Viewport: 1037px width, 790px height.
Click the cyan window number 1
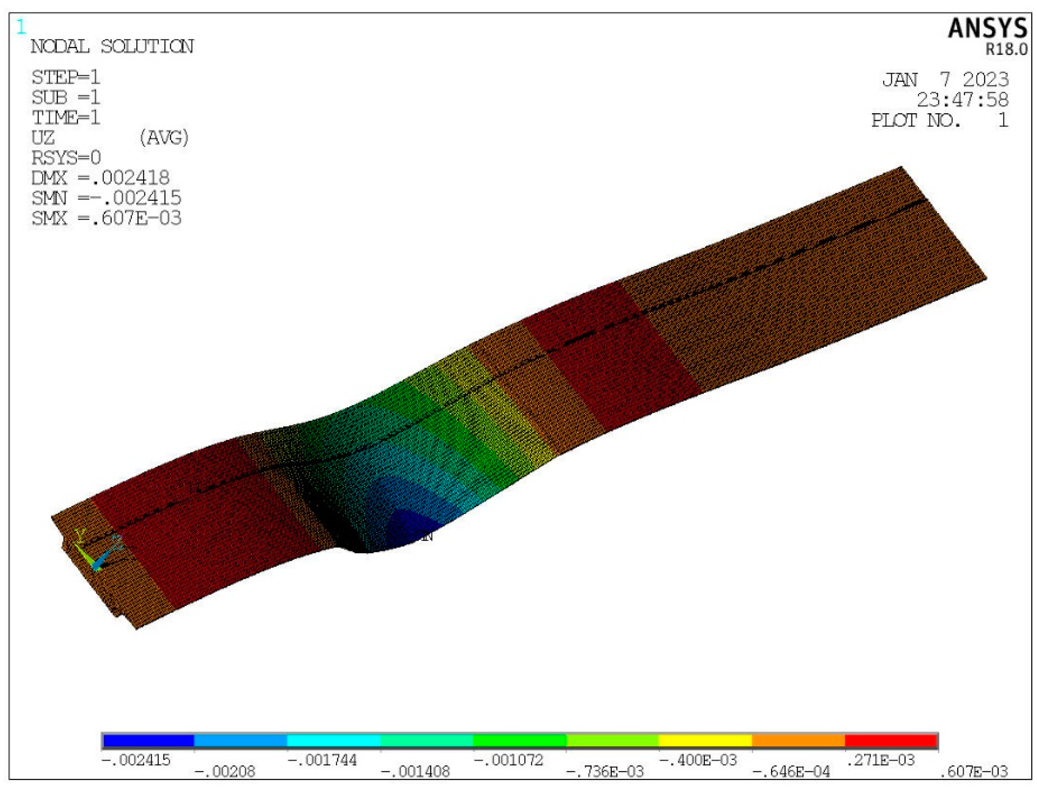point(21,27)
